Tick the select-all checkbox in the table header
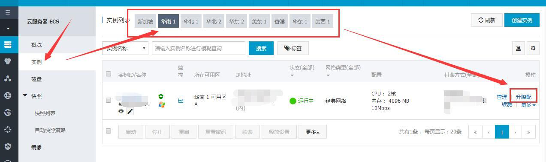Screen dimensions: 546x162 tap(109, 74)
